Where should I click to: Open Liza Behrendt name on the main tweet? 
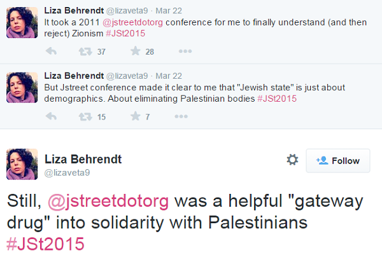point(83,160)
